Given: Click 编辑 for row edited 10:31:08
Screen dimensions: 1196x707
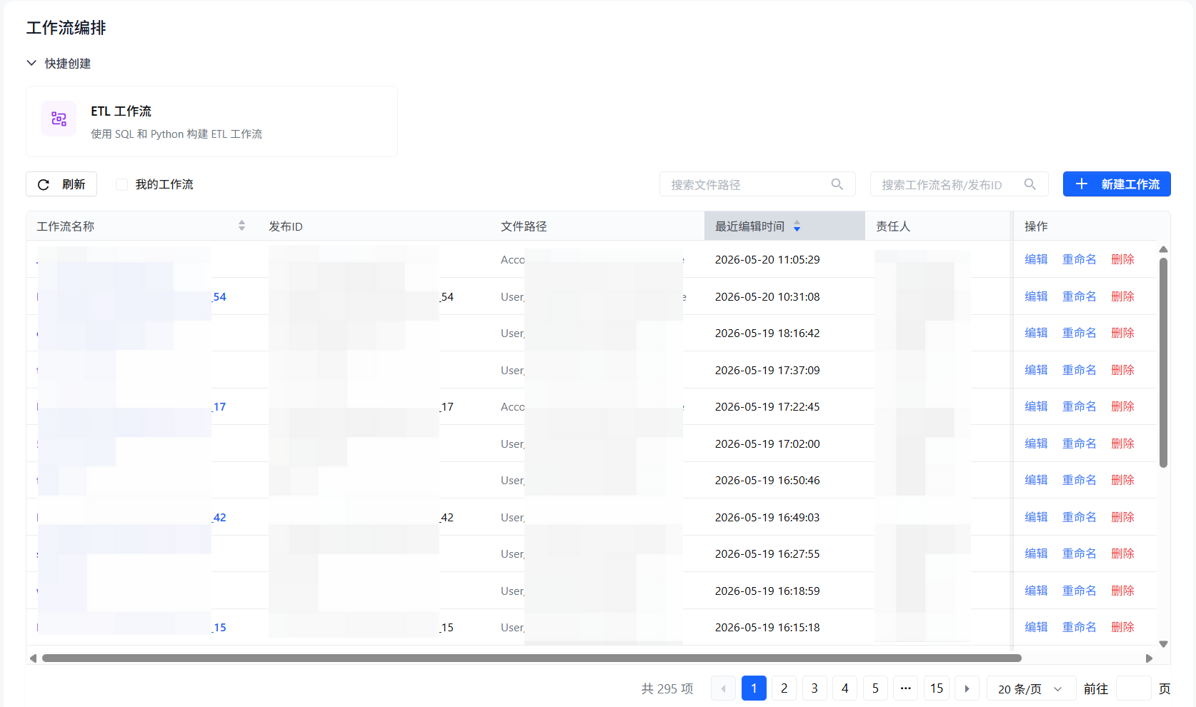Looking at the screenshot, I should (1036, 296).
